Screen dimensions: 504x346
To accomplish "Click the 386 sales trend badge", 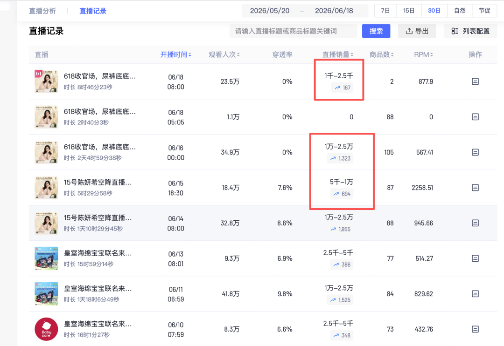I will click(342, 265).
